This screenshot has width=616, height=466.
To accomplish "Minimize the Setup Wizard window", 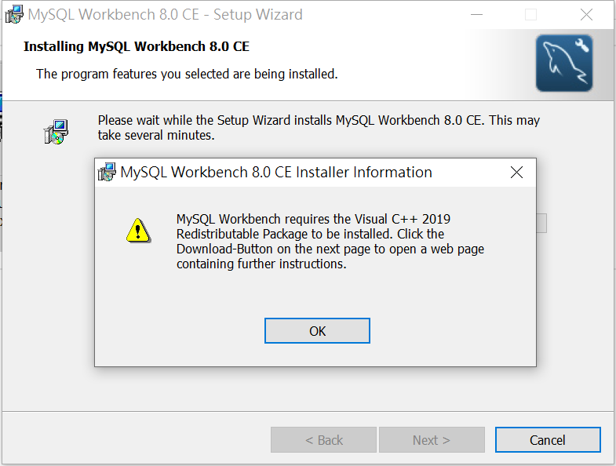I will click(x=476, y=15).
